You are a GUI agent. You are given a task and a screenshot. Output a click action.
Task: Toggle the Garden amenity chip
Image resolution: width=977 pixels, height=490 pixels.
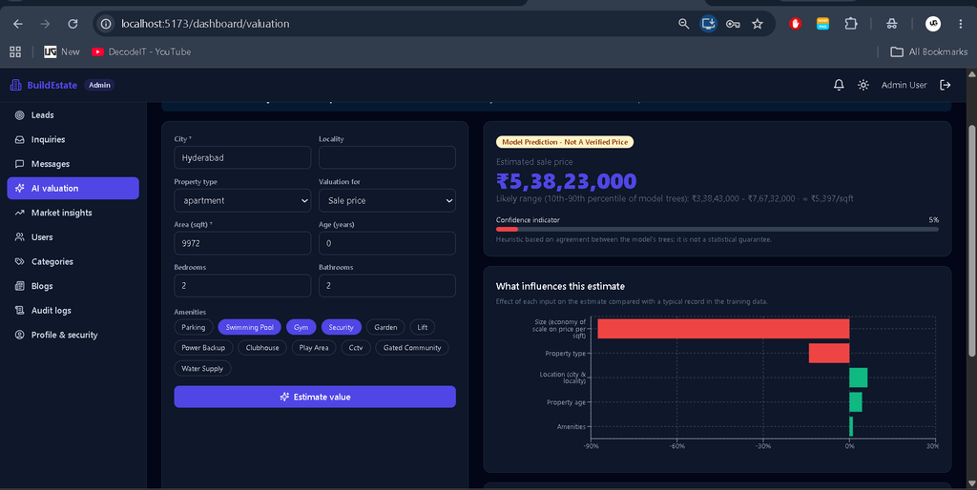point(385,327)
